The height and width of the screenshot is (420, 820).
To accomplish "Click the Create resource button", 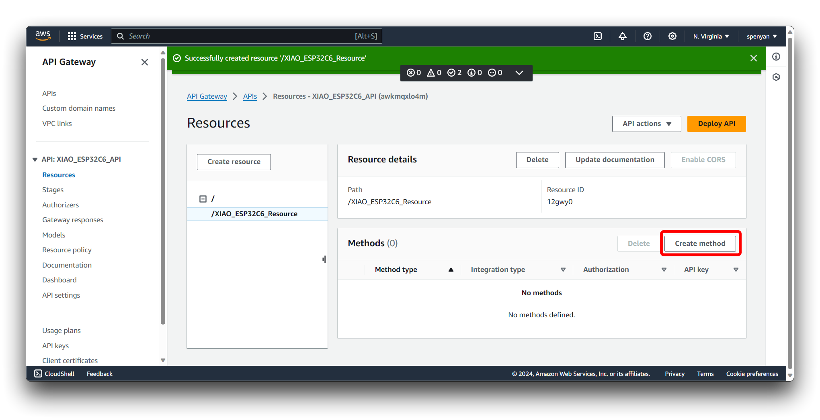I will pos(234,162).
